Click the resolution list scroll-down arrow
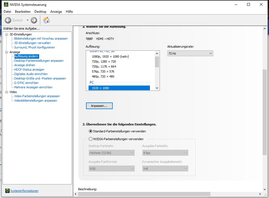The image size is (269, 198). (157, 88)
